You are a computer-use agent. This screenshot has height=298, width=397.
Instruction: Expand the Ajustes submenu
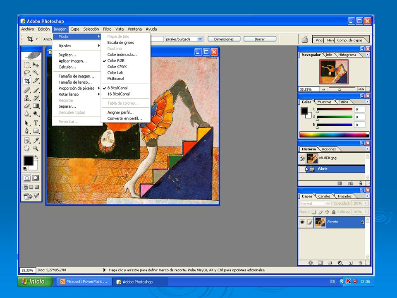(77, 46)
